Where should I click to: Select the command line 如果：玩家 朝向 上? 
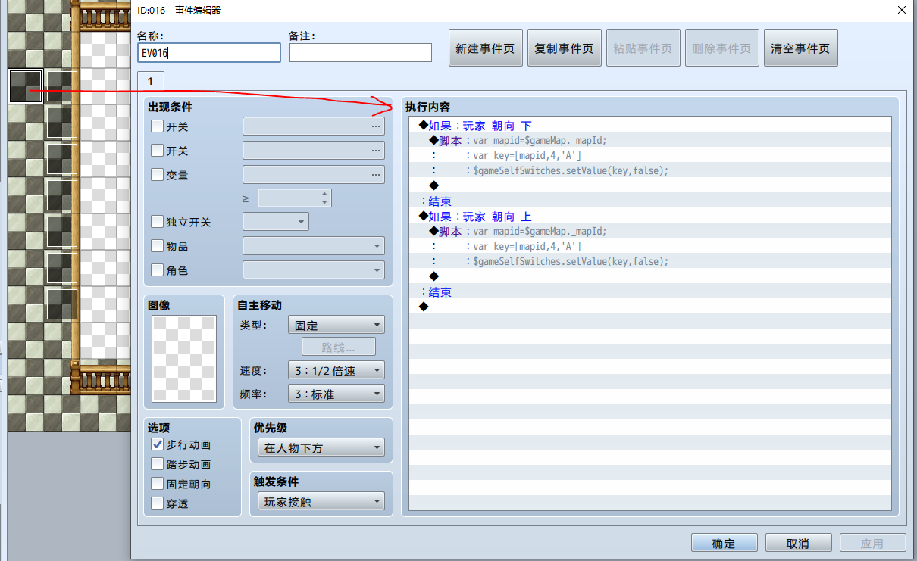pyautogui.click(x=649, y=217)
